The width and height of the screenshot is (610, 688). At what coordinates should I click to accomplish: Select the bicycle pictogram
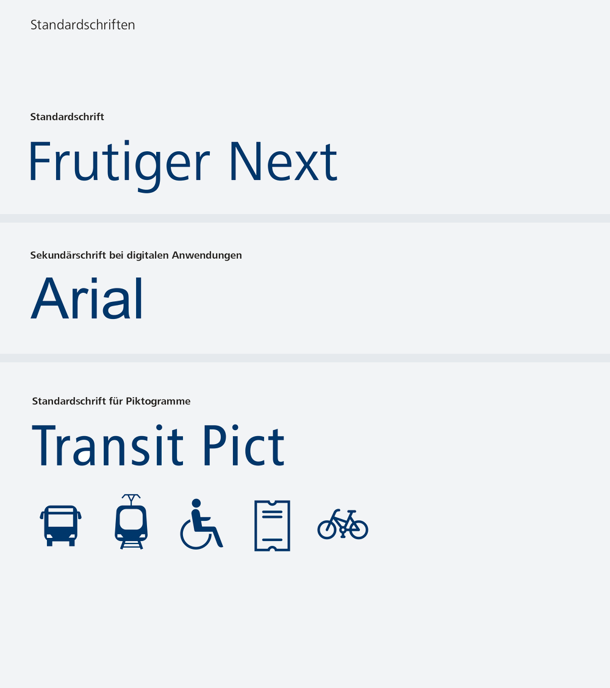pyautogui.click(x=343, y=524)
